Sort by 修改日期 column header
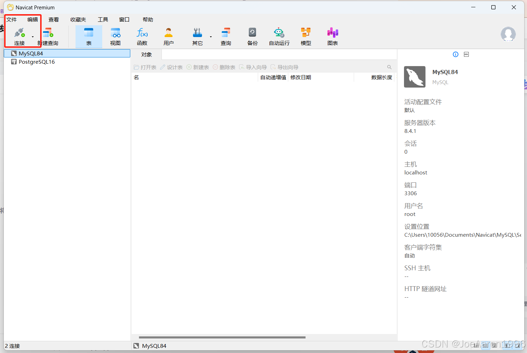This screenshot has width=527, height=353. click(x=321, y=77)
